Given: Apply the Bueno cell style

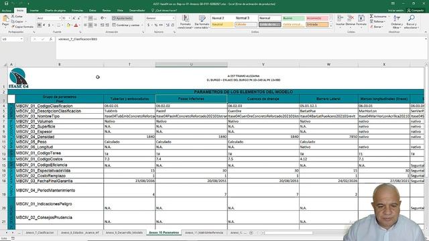Looking at the screenshot, I should (294, 18).
